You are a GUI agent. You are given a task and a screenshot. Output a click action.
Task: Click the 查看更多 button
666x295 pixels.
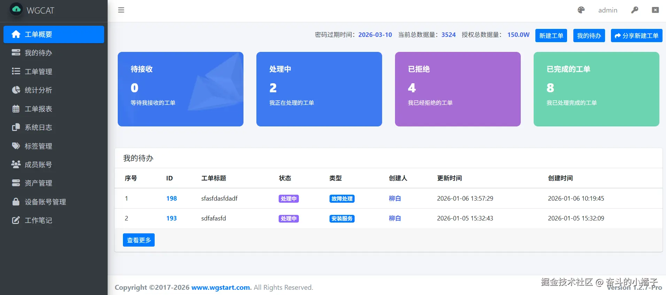coord(139,240)
